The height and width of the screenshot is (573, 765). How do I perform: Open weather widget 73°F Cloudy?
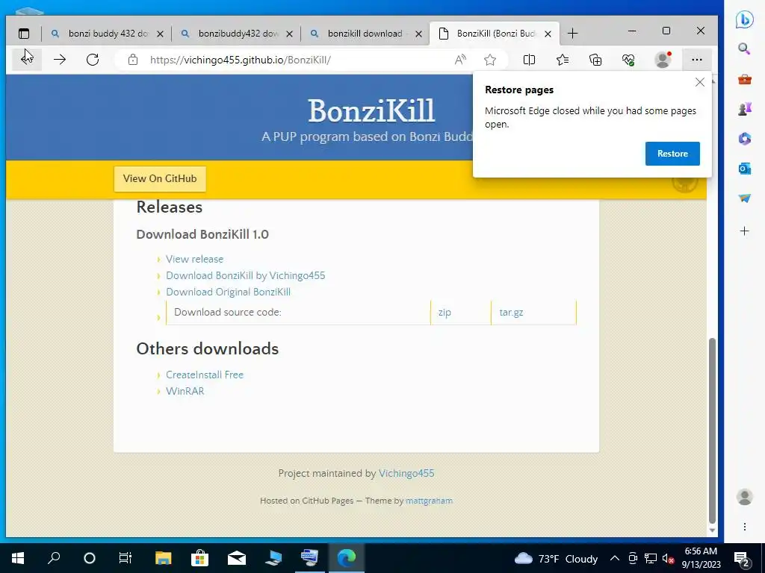[556, 558]
